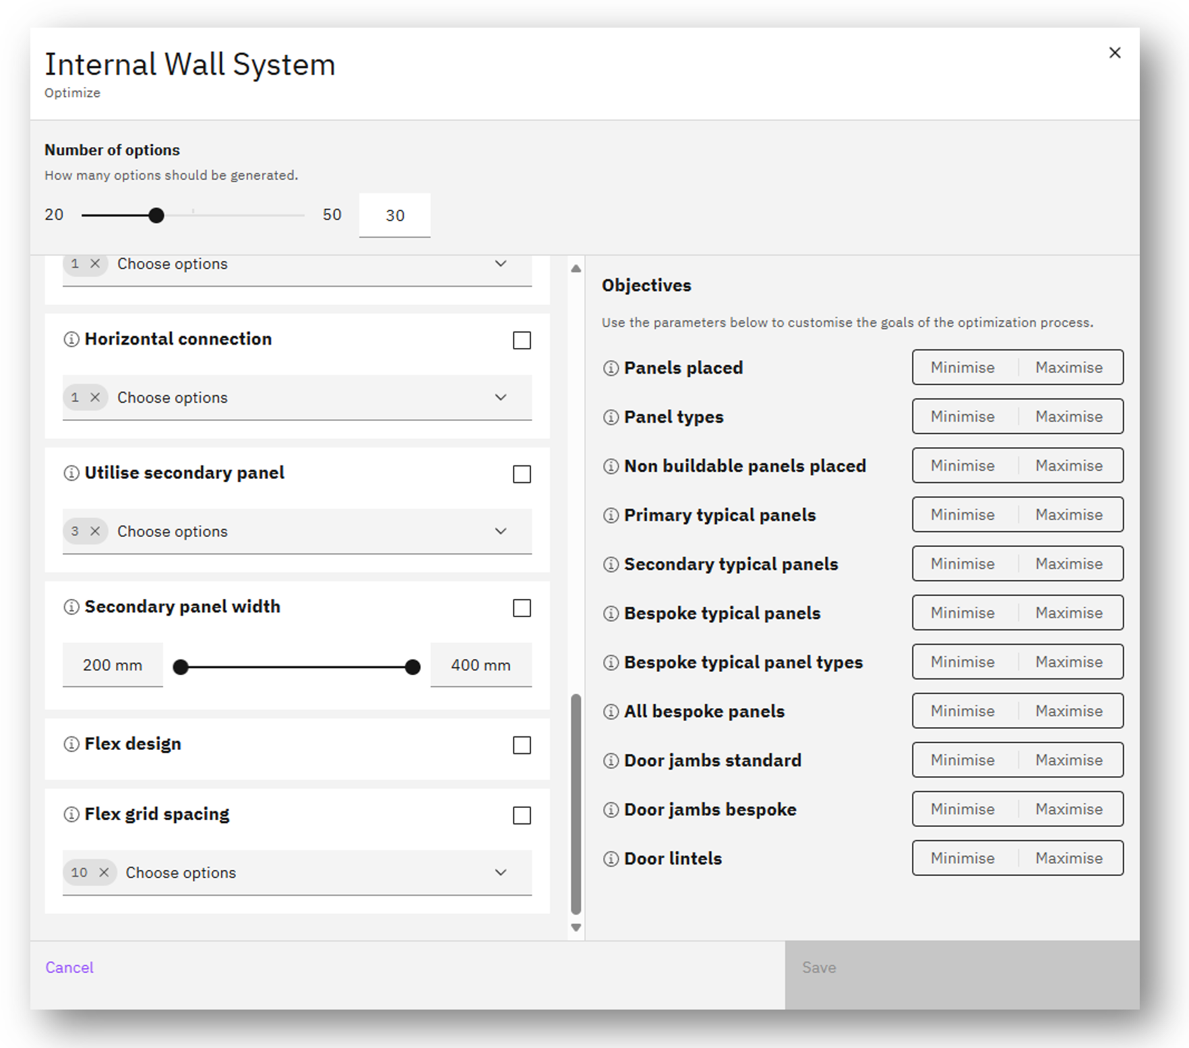Click info icon beside Utilise secondary panel
The width and height of the screenshot is (1189, 1048).
click(x=71, y=473)
